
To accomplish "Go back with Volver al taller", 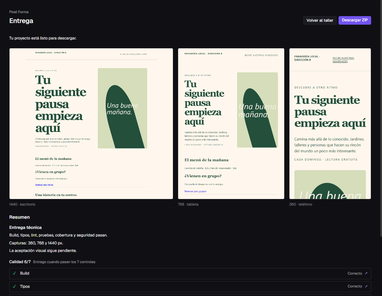I will [x=320, y=20].
